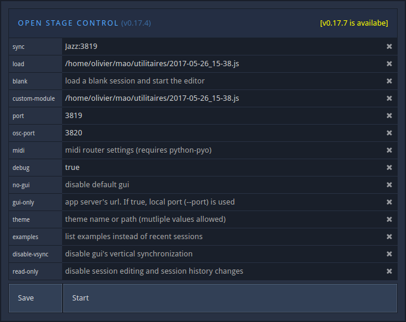Focus the sync field containing Jazz:3819
Screen dimensions: 406x322
pos(221,47)
